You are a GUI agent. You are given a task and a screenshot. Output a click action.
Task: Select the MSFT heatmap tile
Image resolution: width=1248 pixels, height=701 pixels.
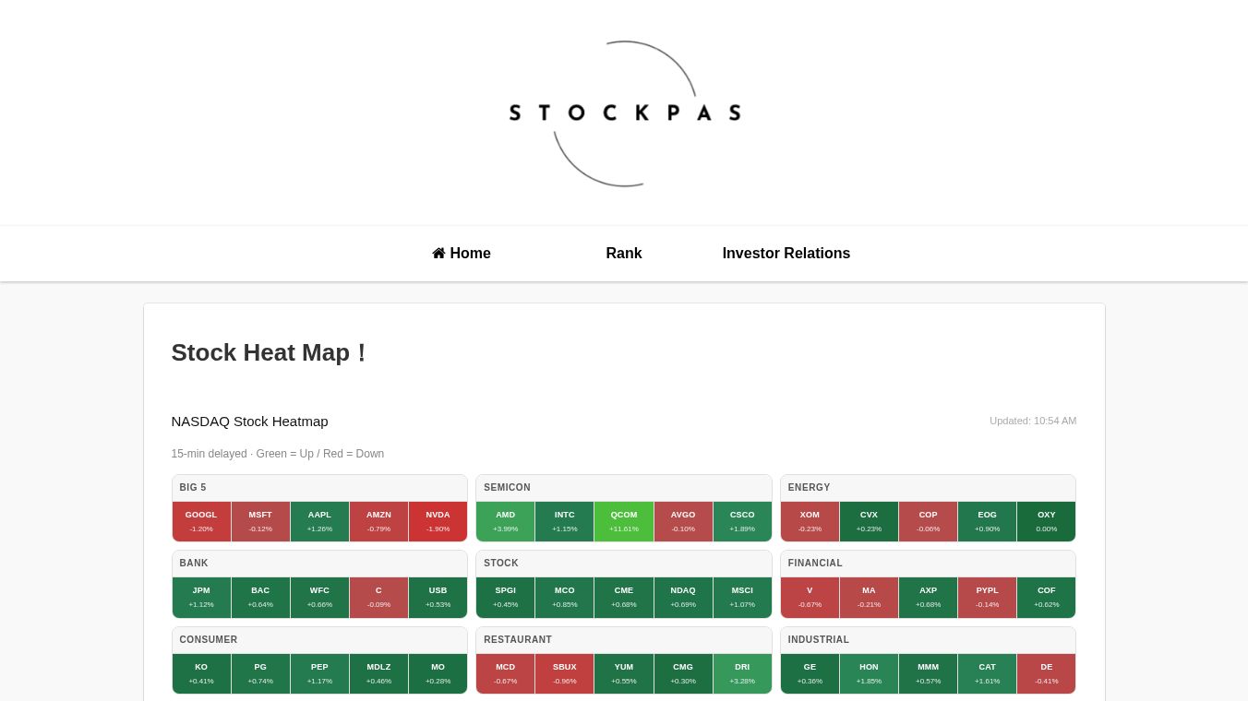[260, 521]
